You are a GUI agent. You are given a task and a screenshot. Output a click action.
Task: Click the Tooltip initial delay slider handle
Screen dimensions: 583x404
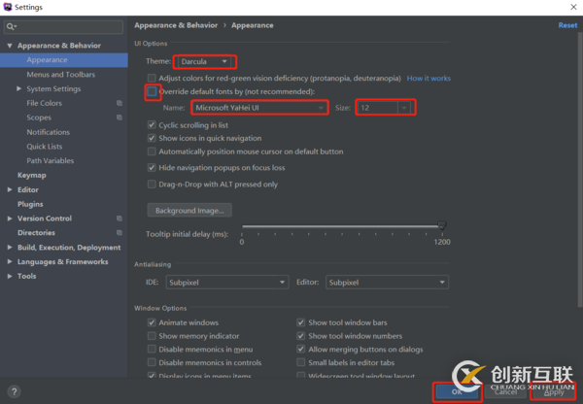click(442, 225)
